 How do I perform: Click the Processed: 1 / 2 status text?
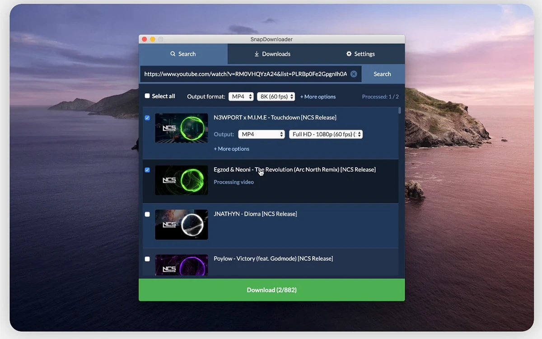point(380,97)
